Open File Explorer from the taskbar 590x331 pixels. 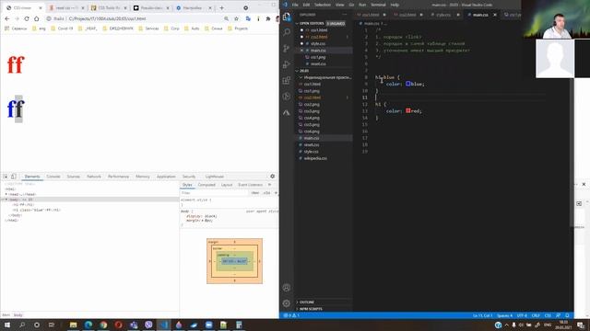click(x=74, y=325)
